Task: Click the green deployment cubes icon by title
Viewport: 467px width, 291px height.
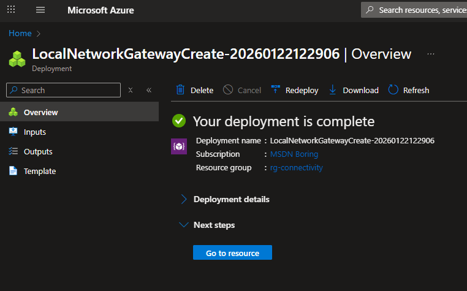Action: 17,59
